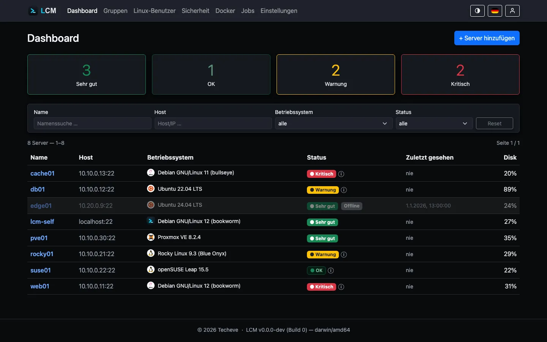Click the Zuletzt gesehen column header
This screenshot has width=547, height=342.
click(430, 157)
